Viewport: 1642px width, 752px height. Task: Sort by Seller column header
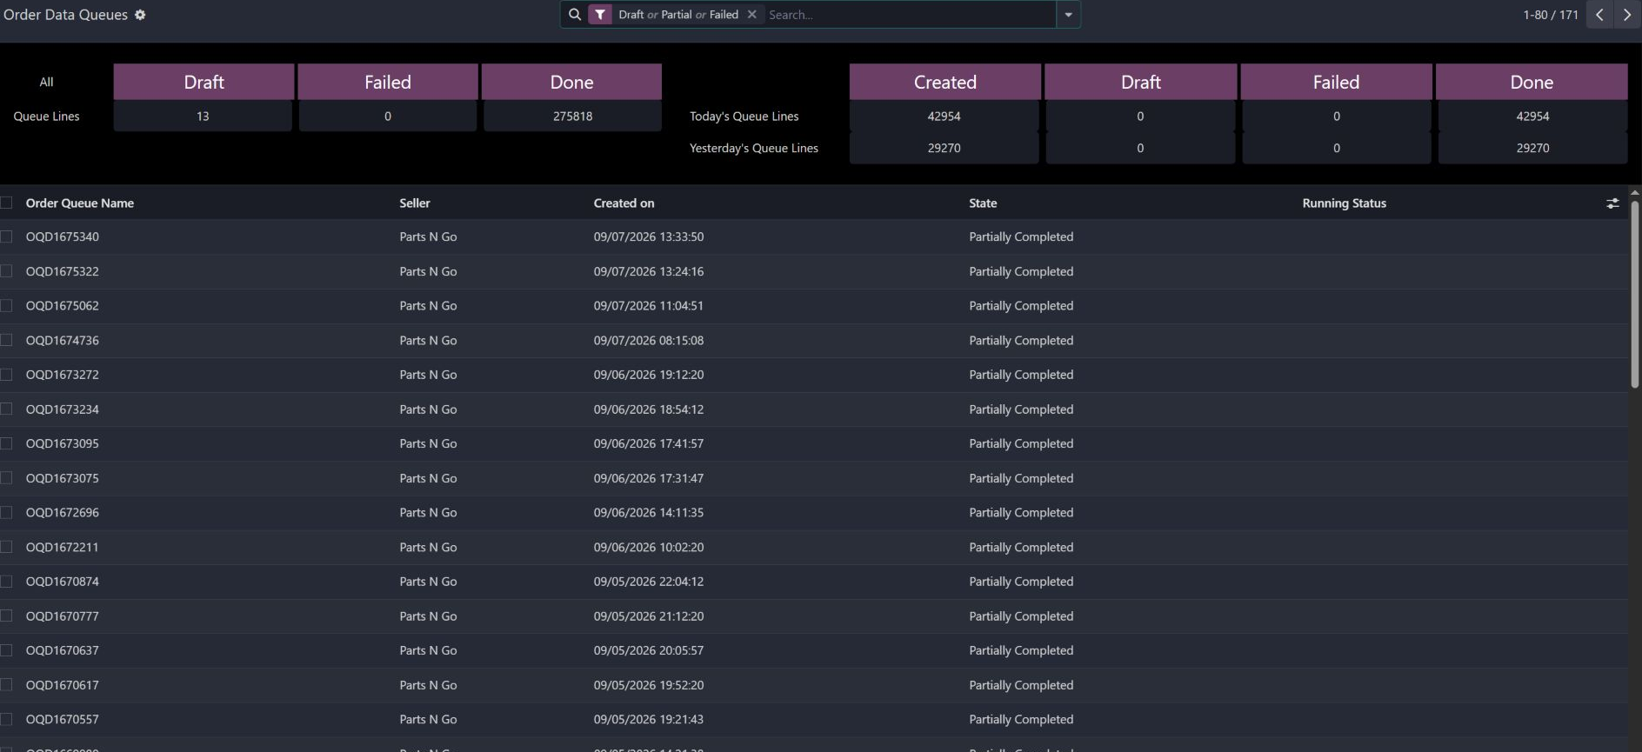tap(415, 203)
